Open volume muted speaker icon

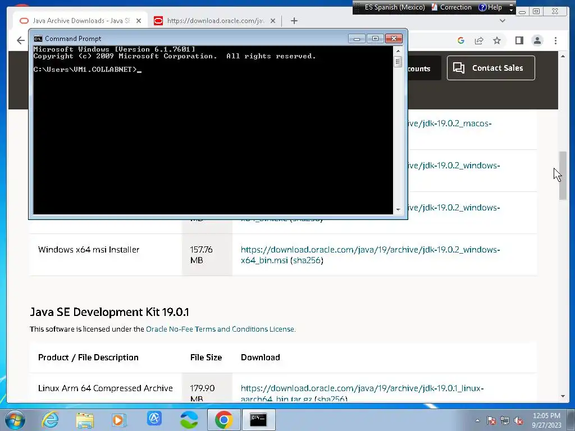click(518, 420)
